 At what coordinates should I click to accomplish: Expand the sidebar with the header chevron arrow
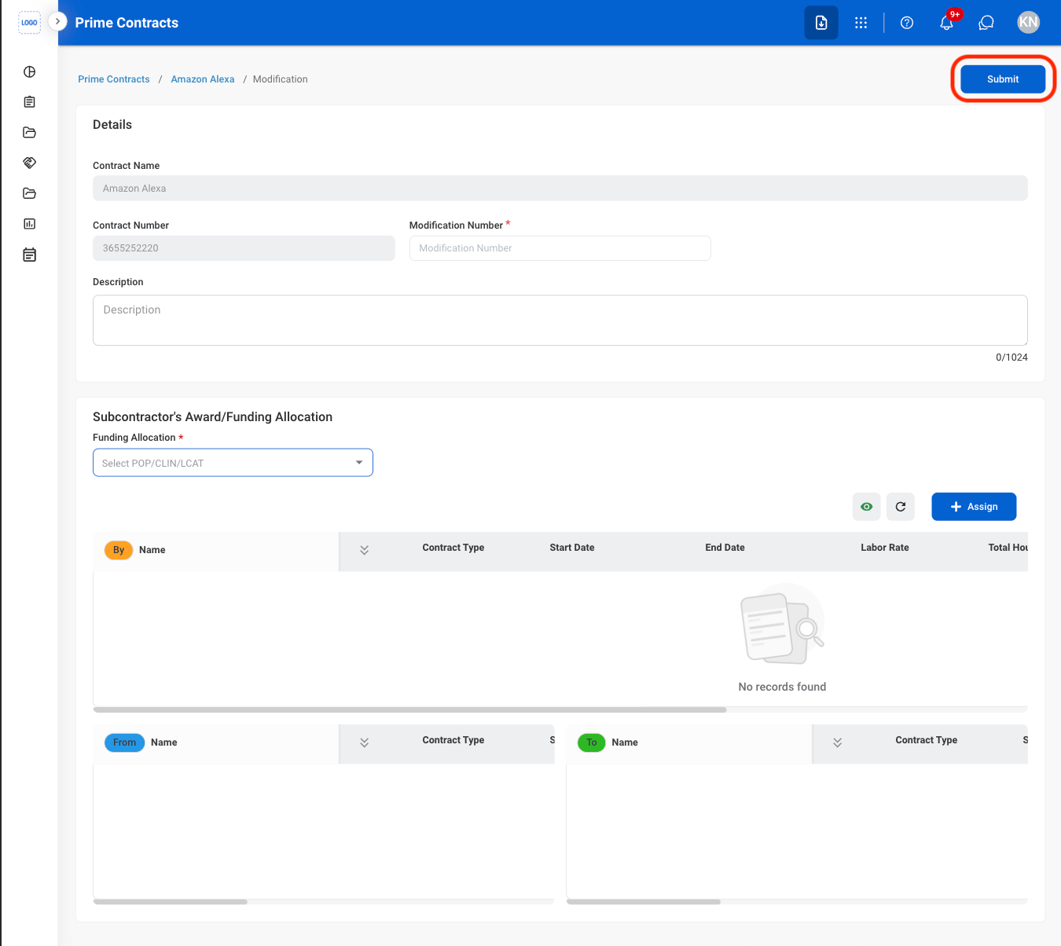57,21
